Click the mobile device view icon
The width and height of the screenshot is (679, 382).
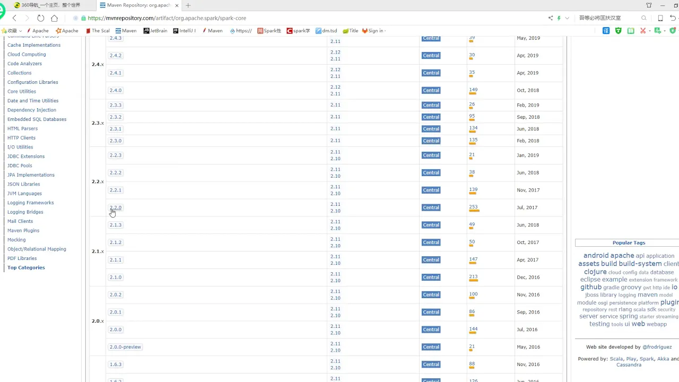click(660, 18)
